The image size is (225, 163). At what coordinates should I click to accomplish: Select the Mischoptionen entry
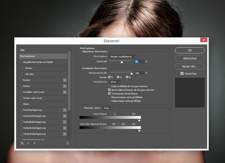coord(43,56)
